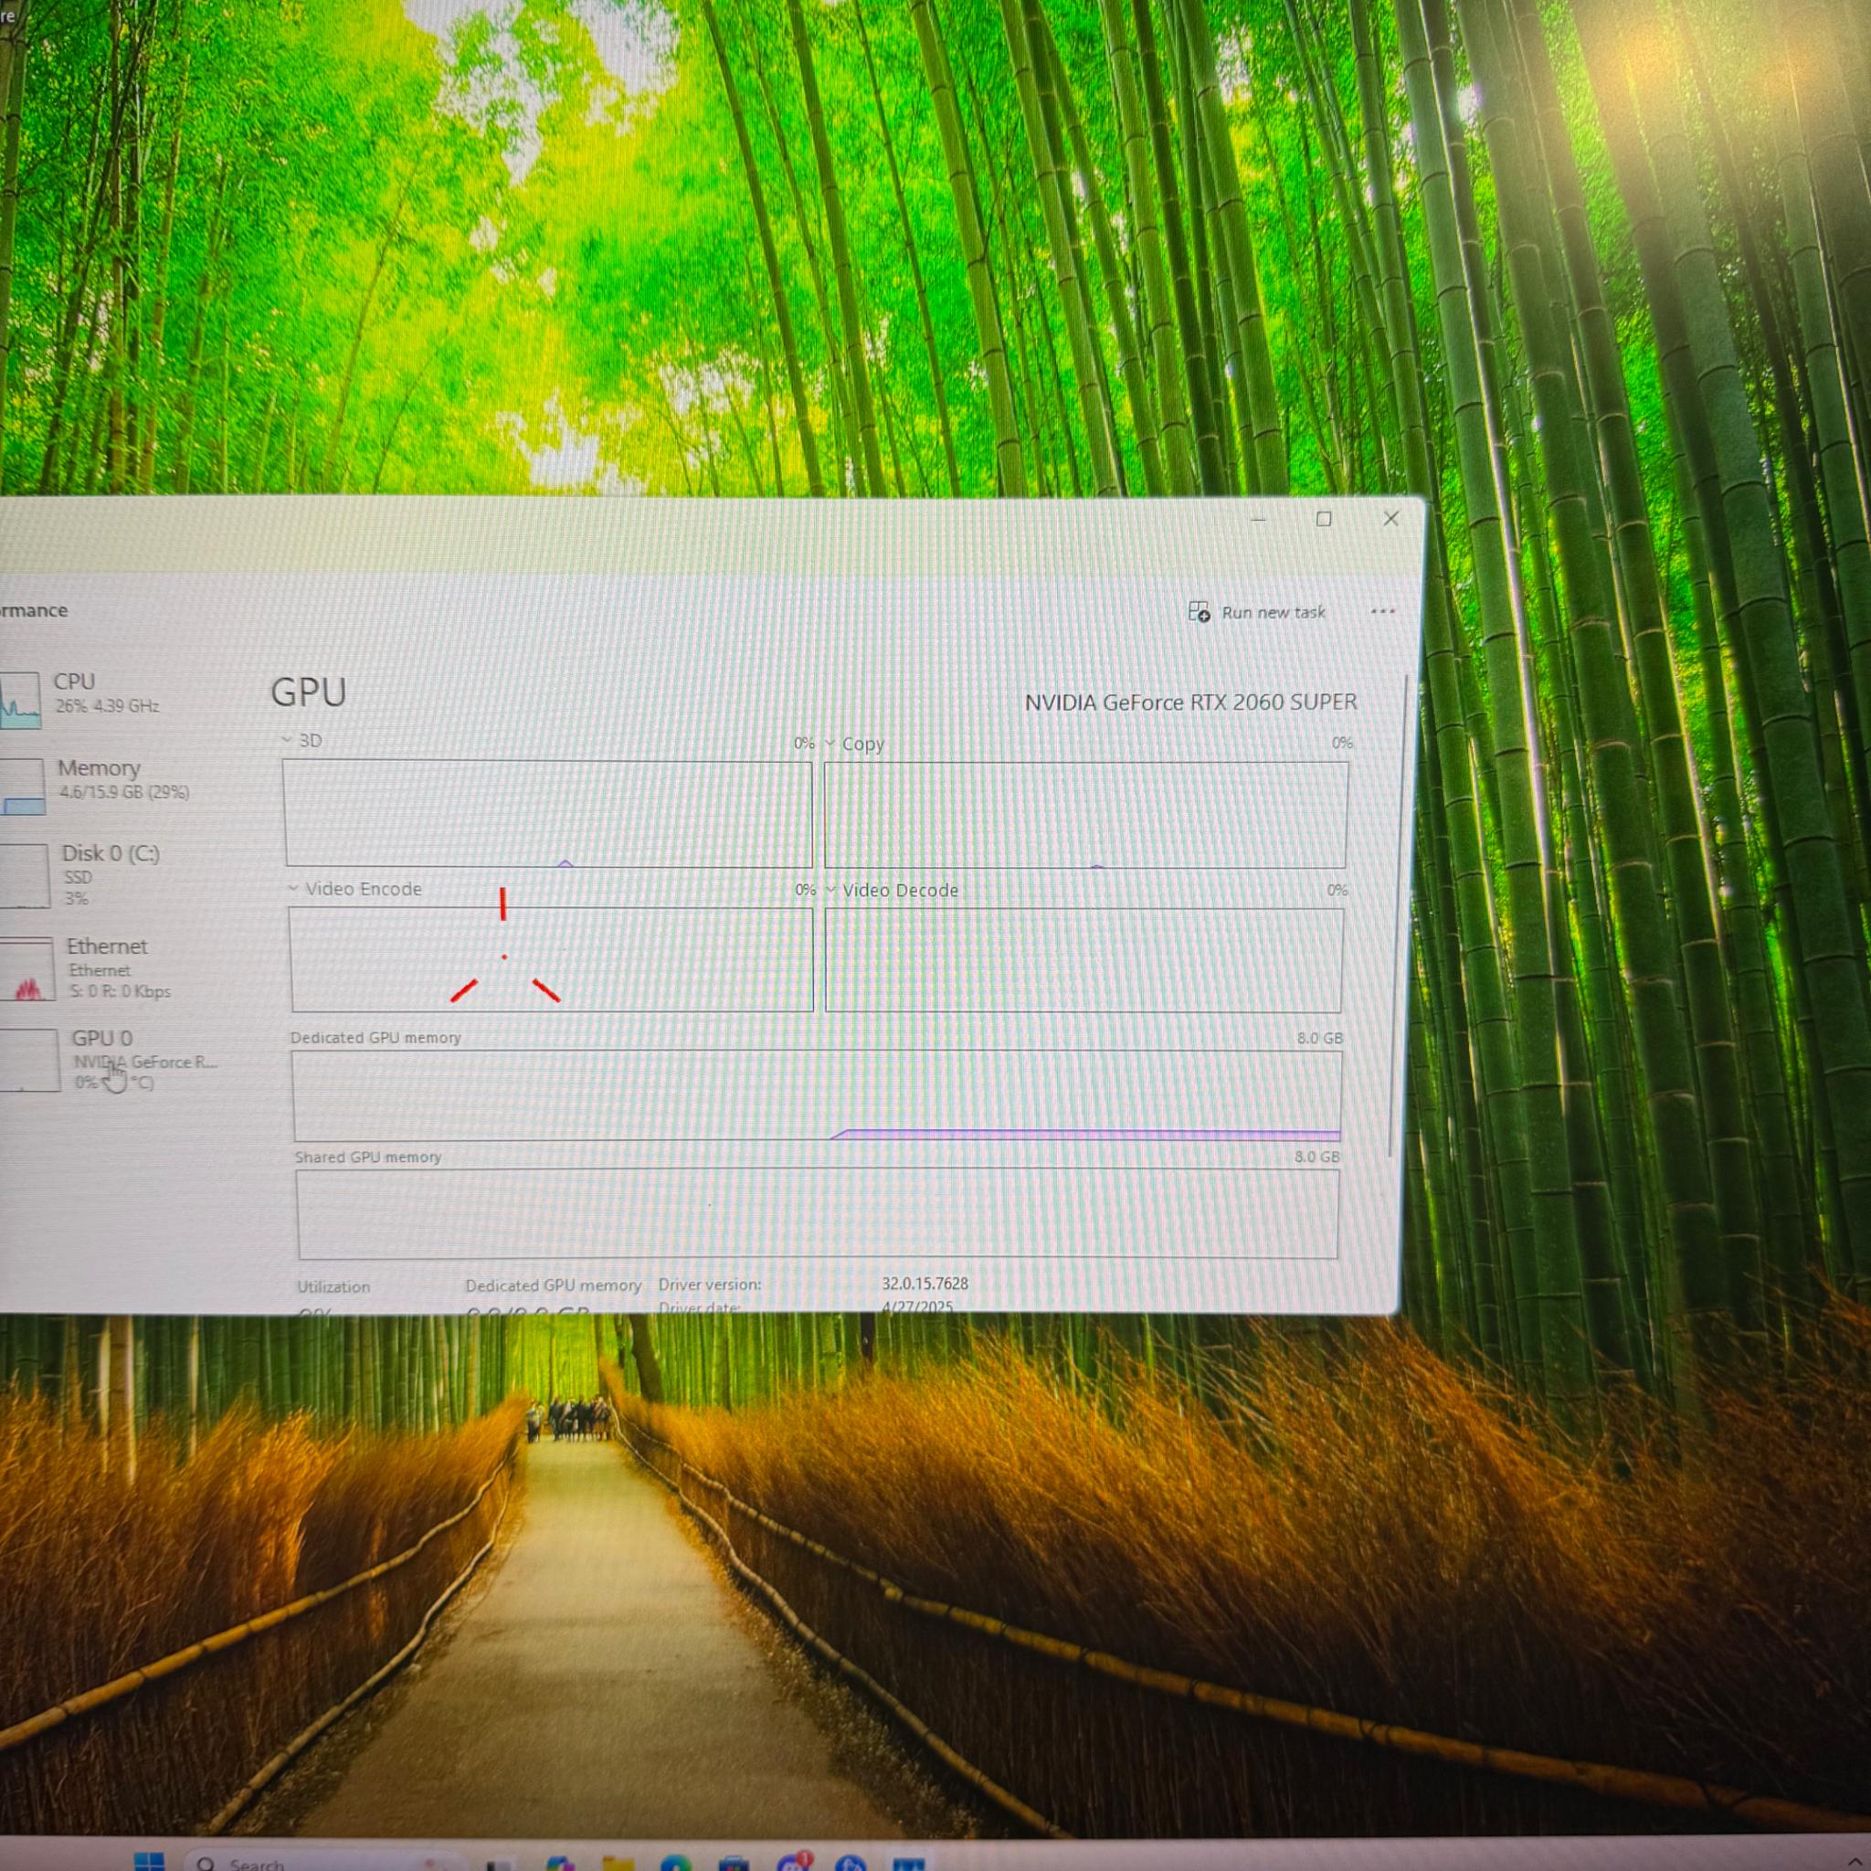This screenshot has width=1871, height=1871.
Task: Click the 3D utilization graph
Action: [548, 813]
